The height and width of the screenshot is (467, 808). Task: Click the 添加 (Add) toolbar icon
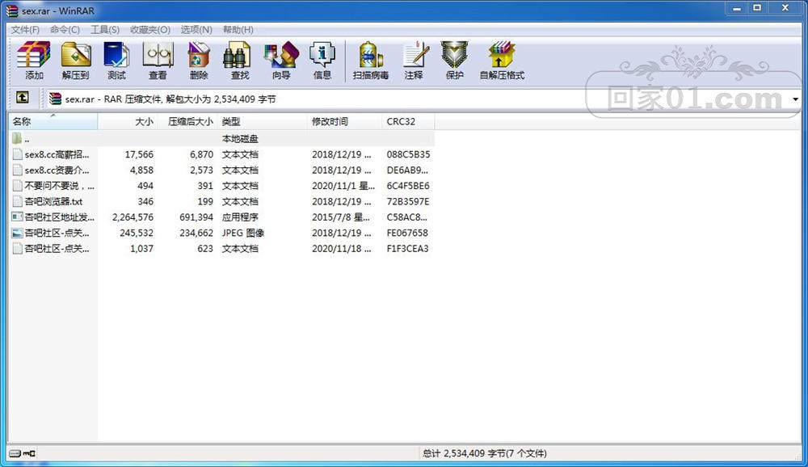[x=34, y=55]
